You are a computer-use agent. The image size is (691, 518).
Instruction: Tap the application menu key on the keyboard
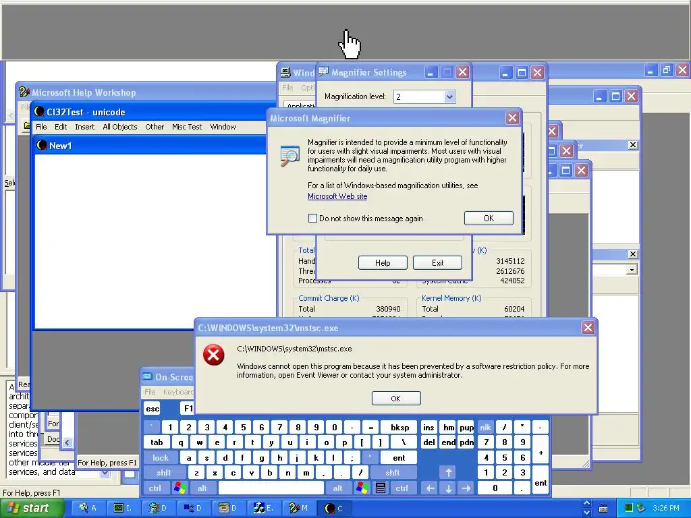(381, 488)
